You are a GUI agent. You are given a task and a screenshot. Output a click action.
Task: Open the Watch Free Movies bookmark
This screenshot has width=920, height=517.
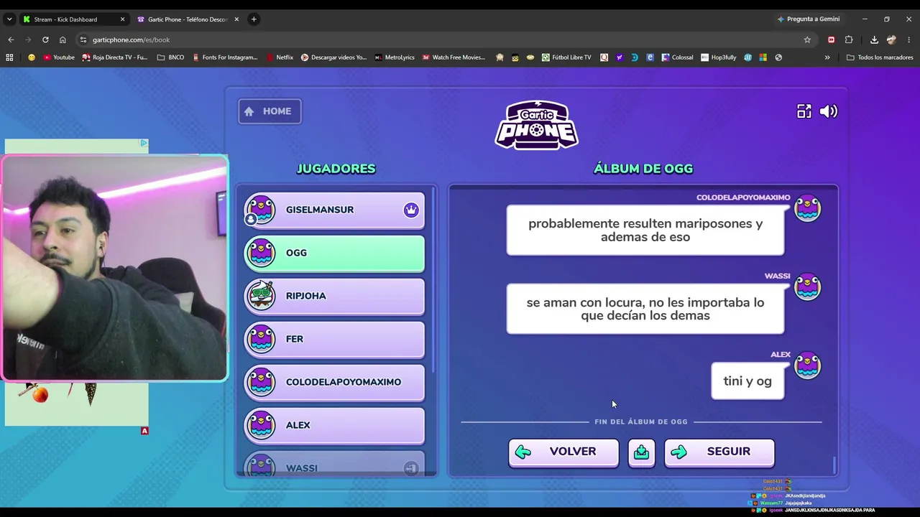click(454, 57)
